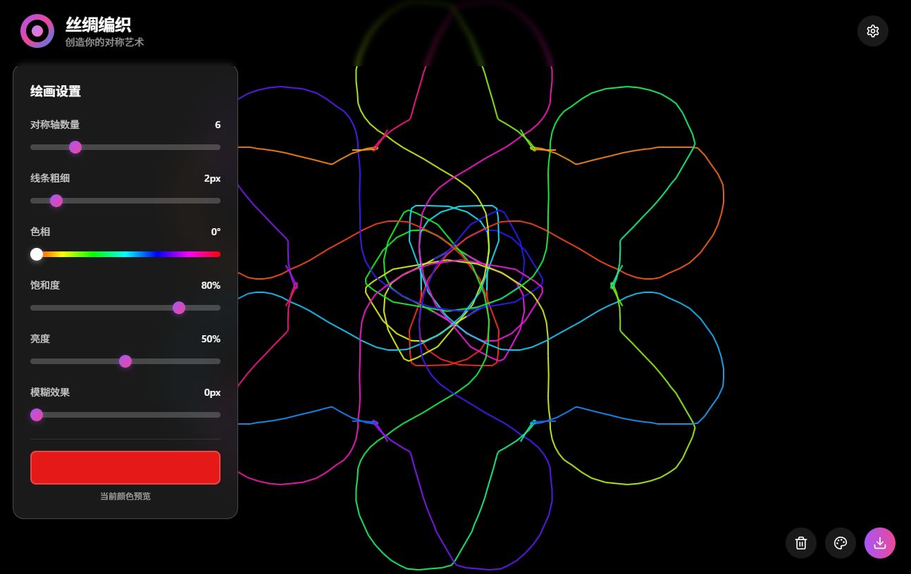Screen dimensions: 911x574
Task: Click the 对称轴数量 slider handle
Action: [75, 147]
